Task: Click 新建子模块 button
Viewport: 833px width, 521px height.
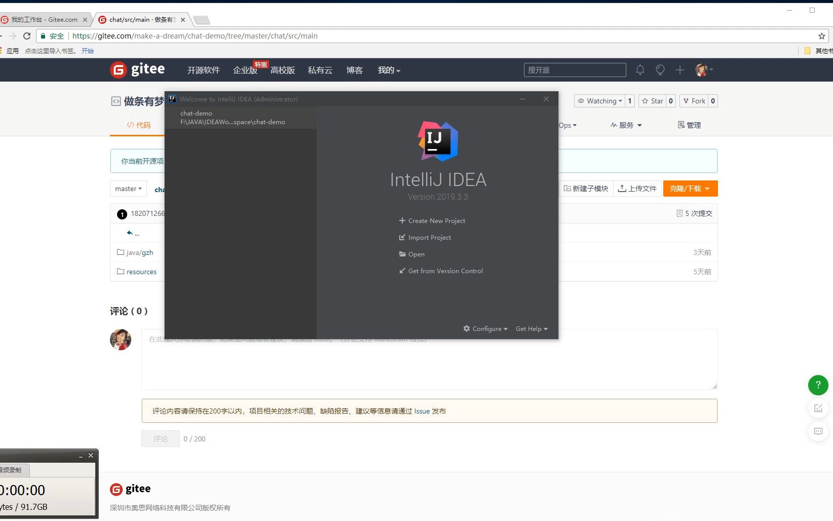Action: [586, 189]
